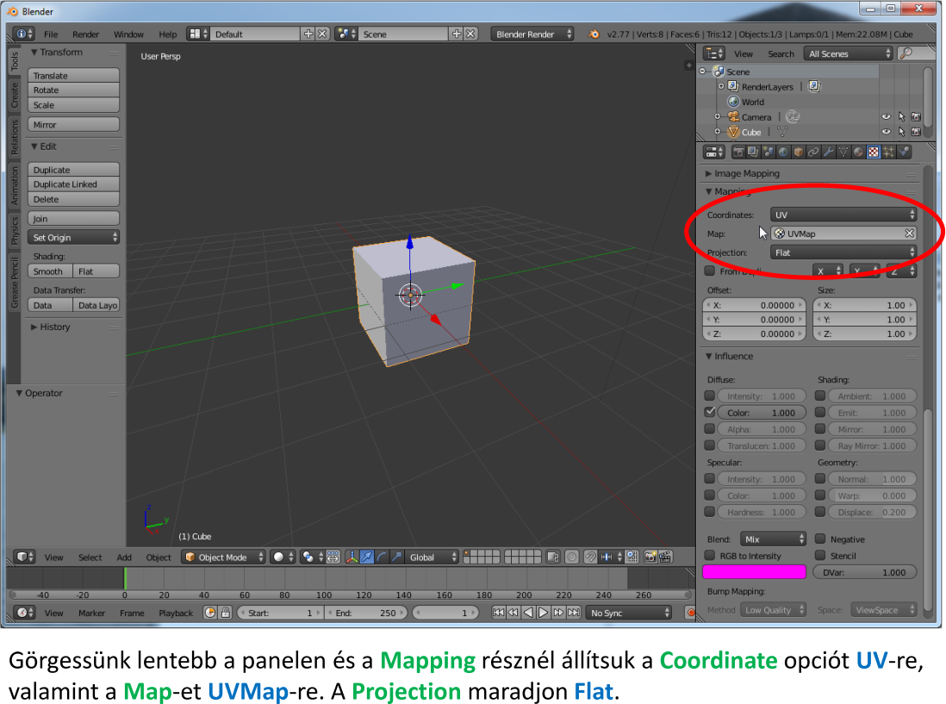Open the Constraints properties tab

click(813, 152)
